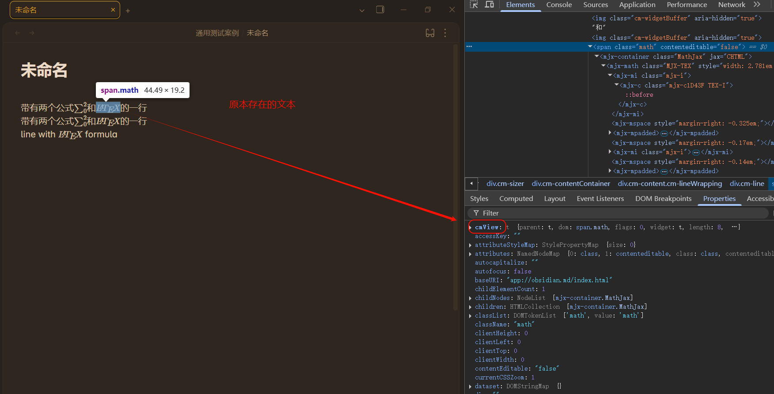Navigate forward with the right arrow

point(32,33)
